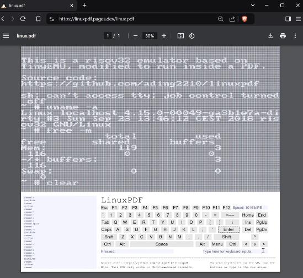Bookmark this page

pos(38,19)
